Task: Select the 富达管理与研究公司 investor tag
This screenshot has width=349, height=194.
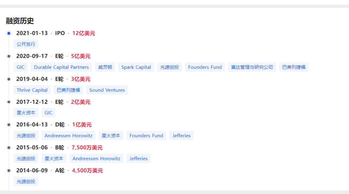Action: point(252,67)
